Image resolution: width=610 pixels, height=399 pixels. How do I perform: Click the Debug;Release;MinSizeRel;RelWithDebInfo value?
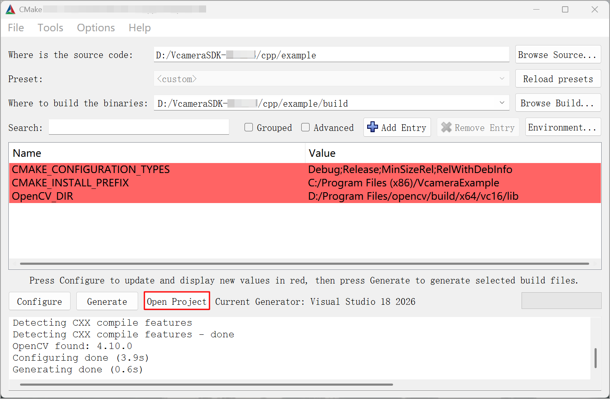[410, 170]
